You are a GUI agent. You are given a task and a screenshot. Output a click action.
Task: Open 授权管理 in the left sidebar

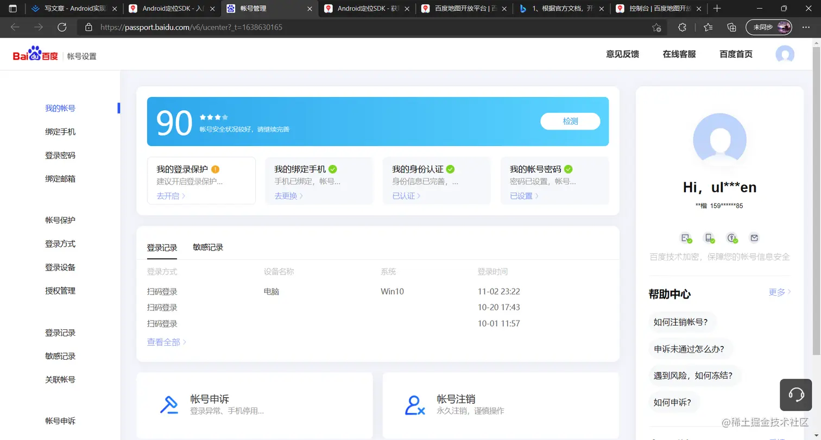(x=60, y=291)
